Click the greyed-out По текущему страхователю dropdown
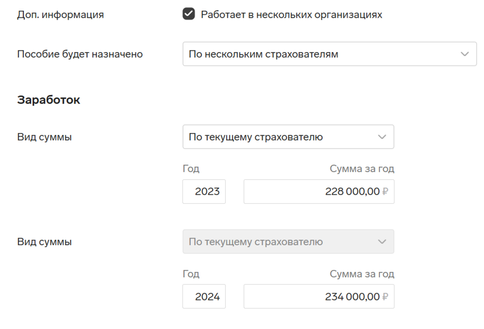This screenshot has height=329, width=484. [288, 242]
